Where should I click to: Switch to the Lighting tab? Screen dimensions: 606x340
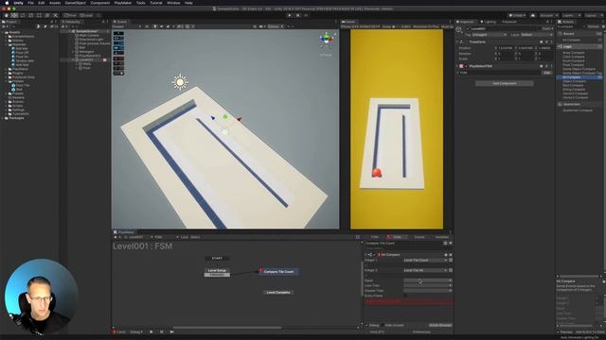point(489,22)
